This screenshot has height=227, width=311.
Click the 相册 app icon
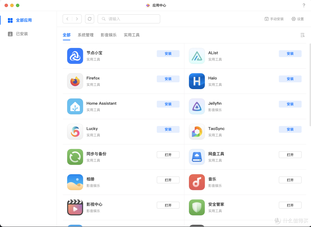coord(75,182)
